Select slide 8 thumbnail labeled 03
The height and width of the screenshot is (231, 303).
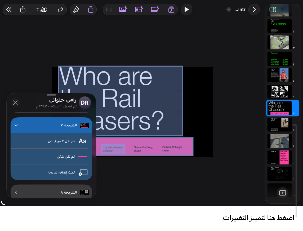[279, 125]
